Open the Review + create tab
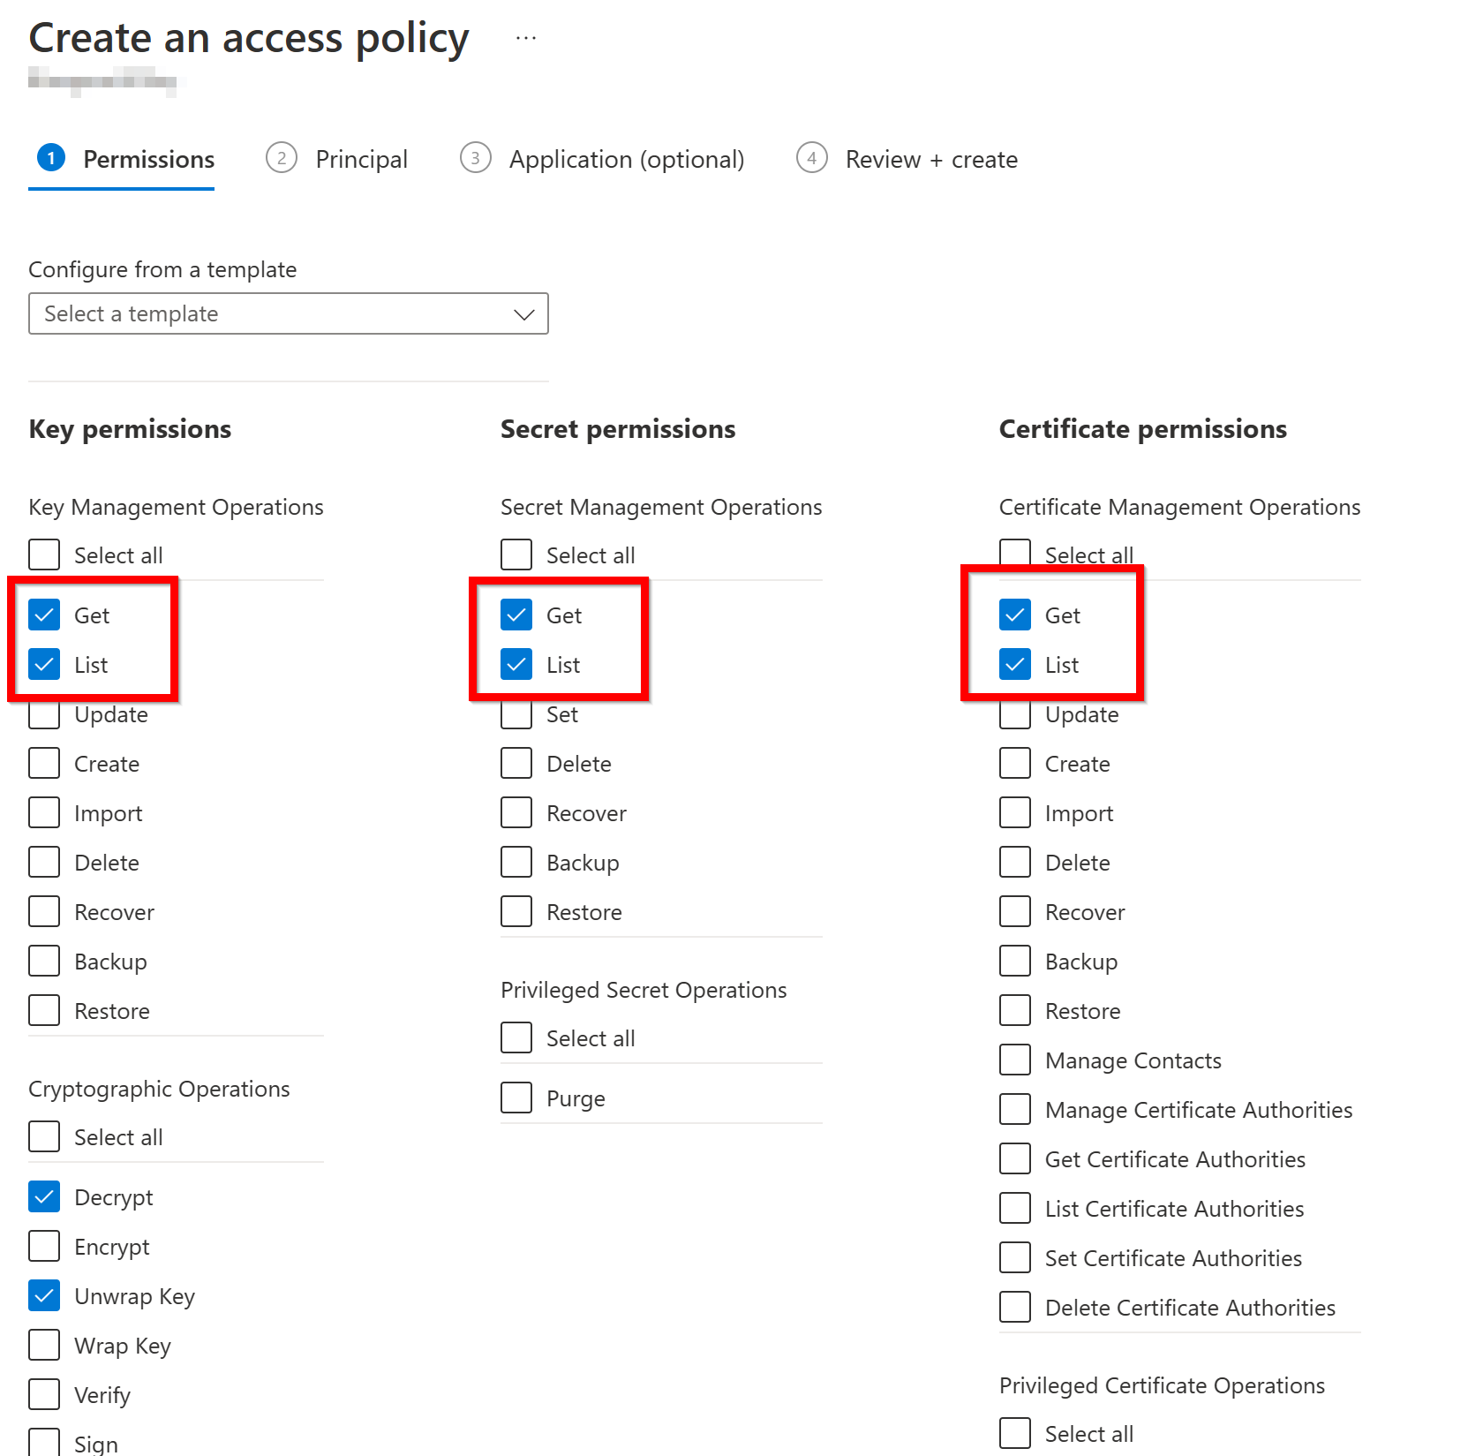The width and height of the screenshot is (1468, 1456). [x=931, y=159]
